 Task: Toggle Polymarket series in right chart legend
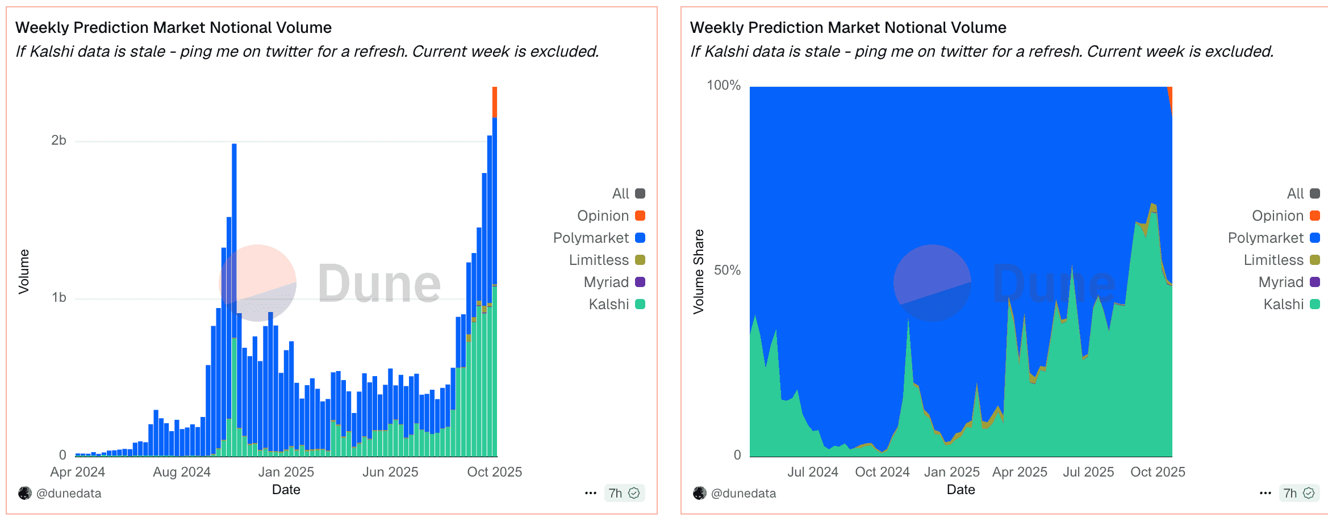[1315, 238]
